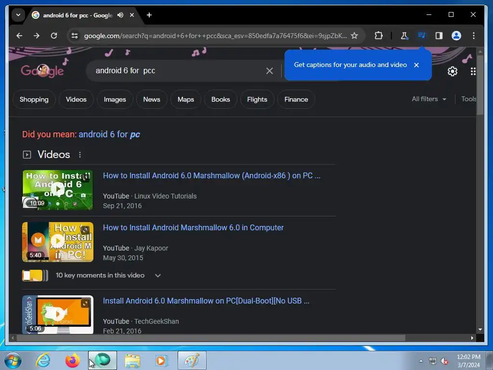Open 'How to Install Android Marshmallow 6.0 in Computer'

(193, 227)
